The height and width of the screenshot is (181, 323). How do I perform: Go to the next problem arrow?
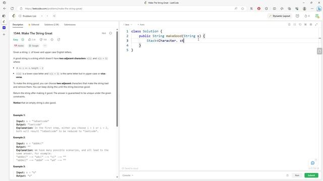(47, 16)
